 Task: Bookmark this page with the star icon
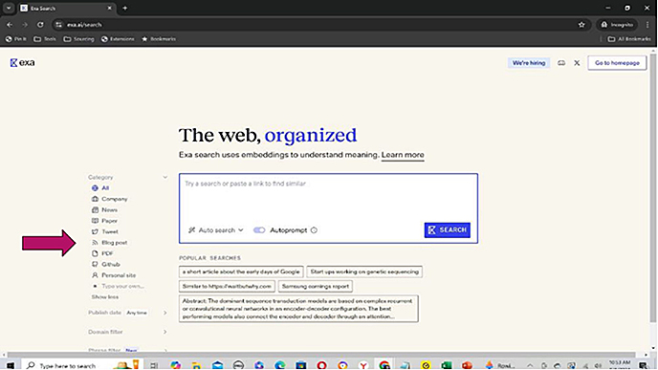[x=581, y=25]
